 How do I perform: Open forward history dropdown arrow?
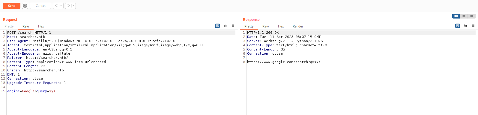click(x=73, y=6)
